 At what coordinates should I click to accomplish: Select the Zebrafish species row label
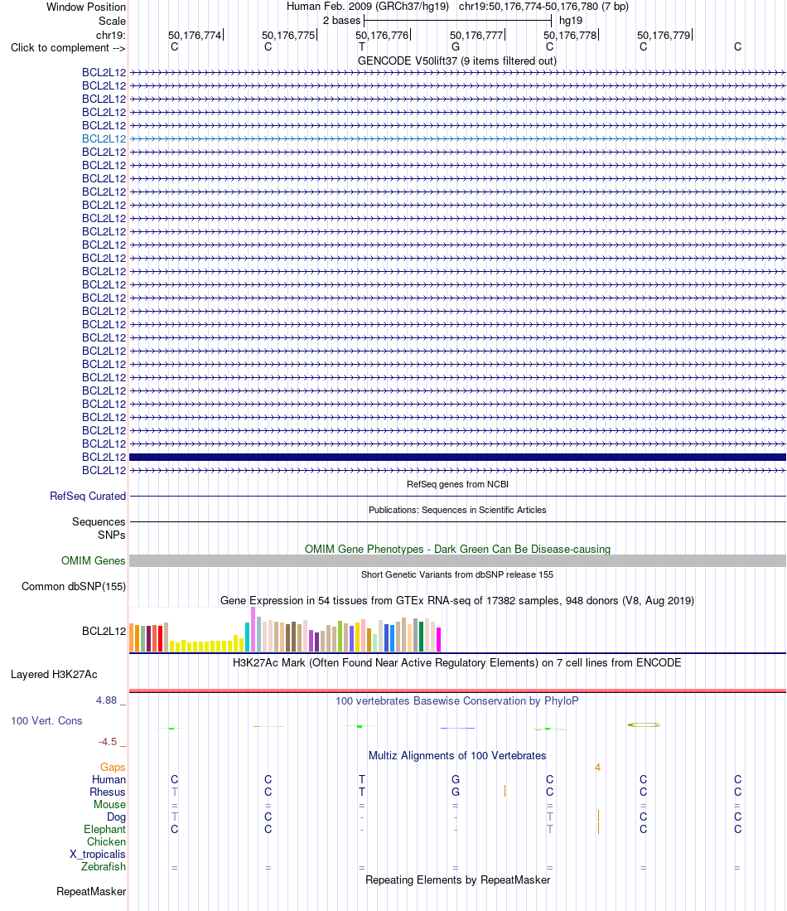104,867
